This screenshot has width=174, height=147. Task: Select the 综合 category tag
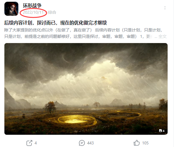(52, 12)
